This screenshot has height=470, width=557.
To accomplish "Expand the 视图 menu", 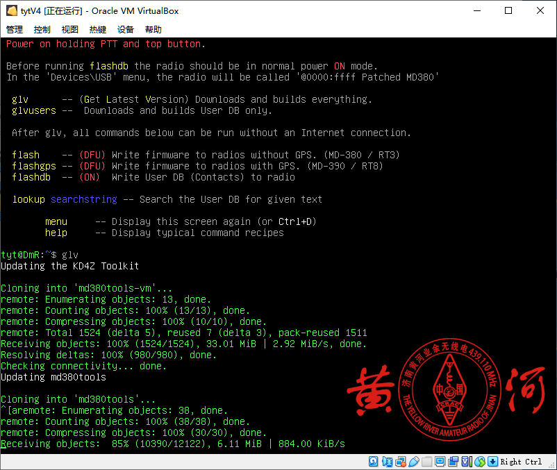I will tap(70, 30).
